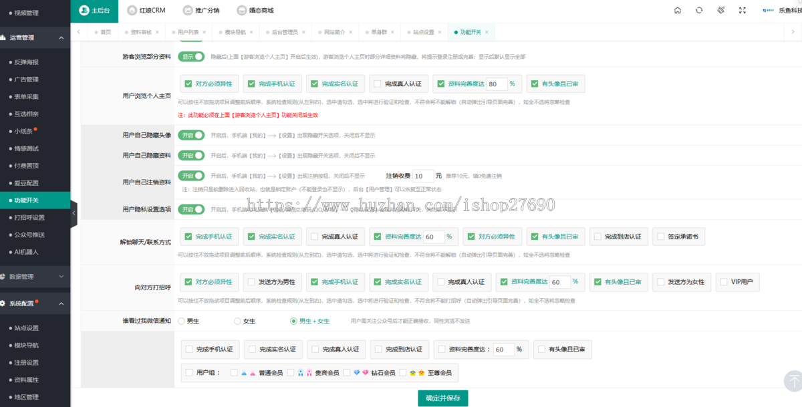Collapse the sidebar using the arrow handle
The width and height of the screenshot is (802, 407).
pyautogui.click(x=74, y=213)
